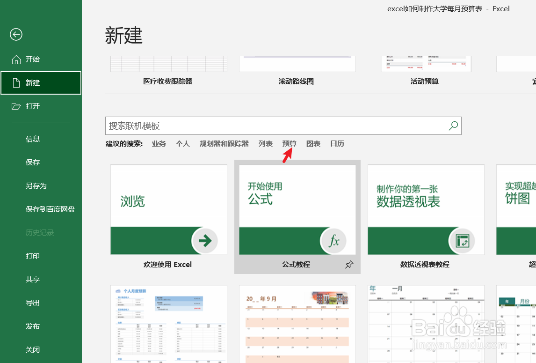Click the back arrow to exit backstage view
Screen dimensions: 536x363
click(16, 35)
